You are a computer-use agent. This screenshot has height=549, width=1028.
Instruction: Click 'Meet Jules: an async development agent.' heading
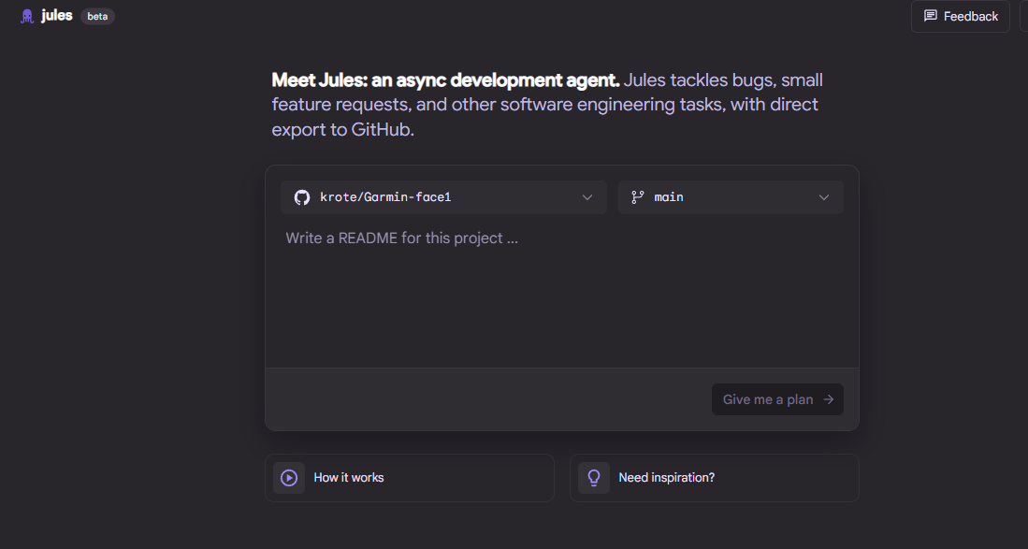(x=446, y=79)
